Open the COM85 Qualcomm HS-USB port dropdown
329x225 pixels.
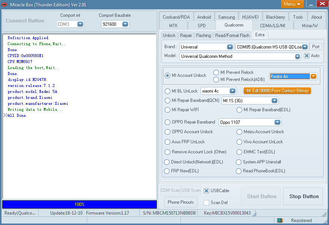[x=305, y=47]
